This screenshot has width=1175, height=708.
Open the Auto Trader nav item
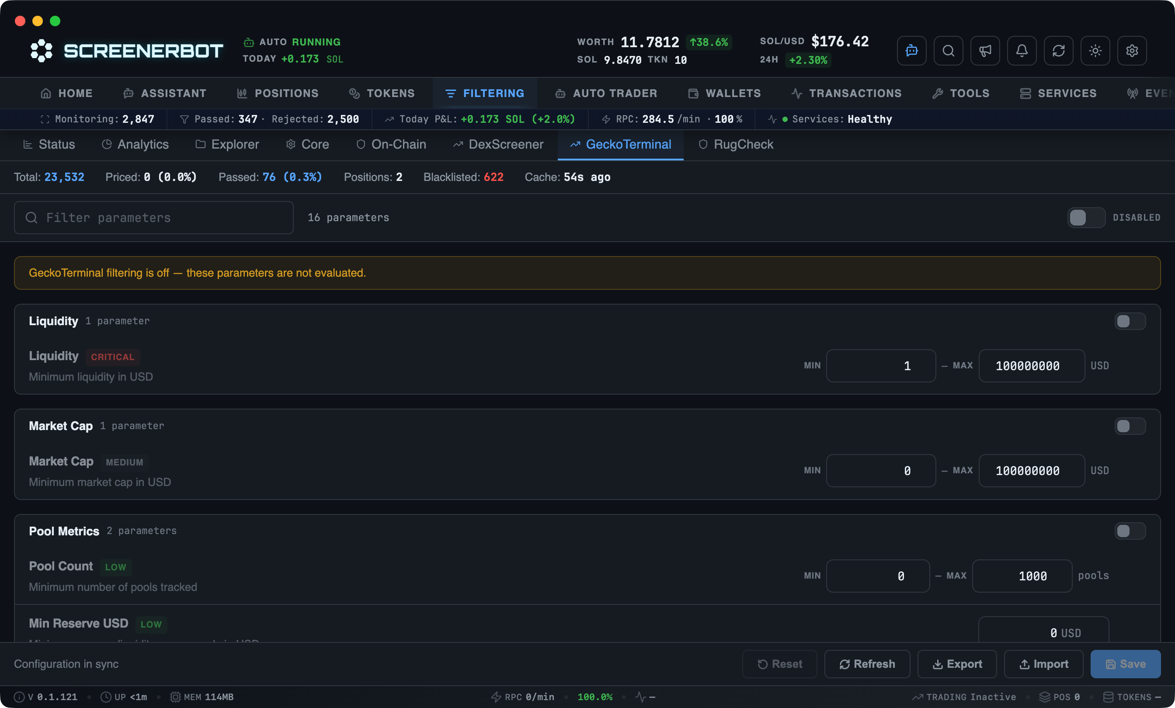tap(606, 94)
